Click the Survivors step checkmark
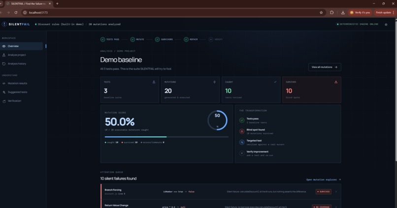Viewport: 397px width, 208px height. click(157, 39)
